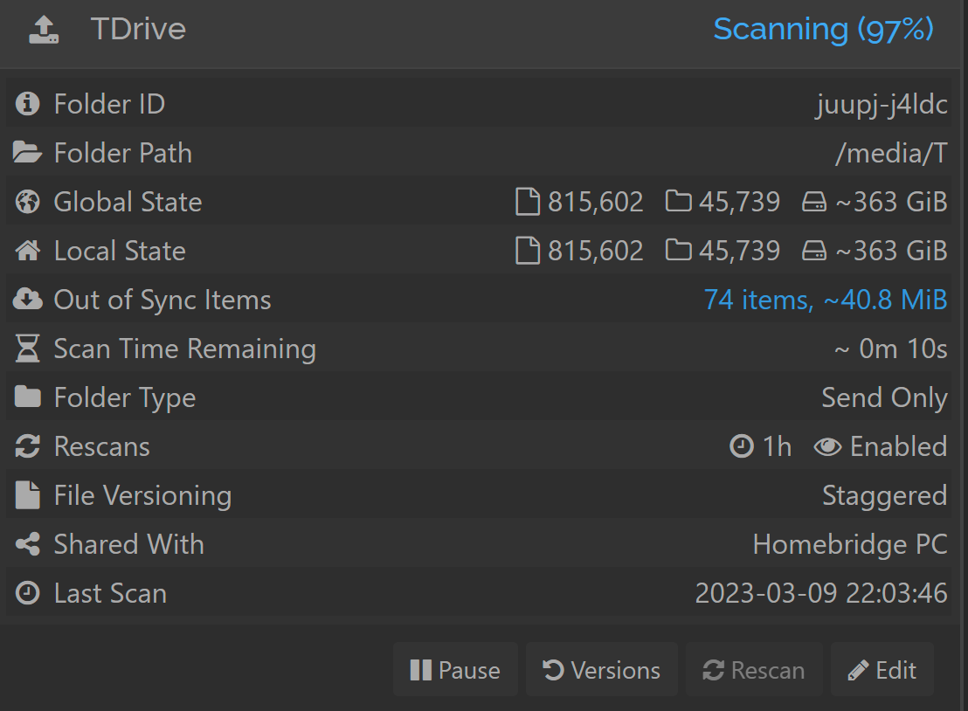Viewport: 968px width, 711px height.
Task: Edit the TDrive folder settings
Action: click(882, 670)
